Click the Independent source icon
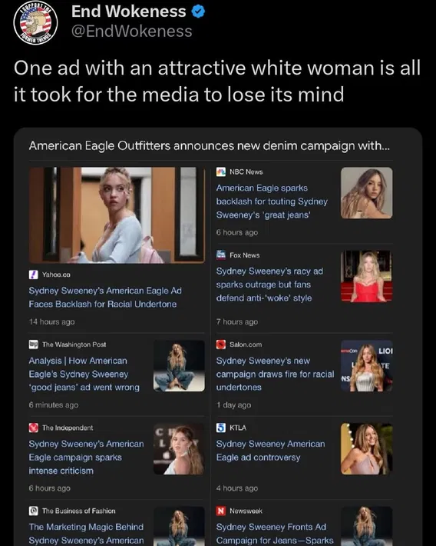This screenshot has width=436, height=546. point(33,428)
